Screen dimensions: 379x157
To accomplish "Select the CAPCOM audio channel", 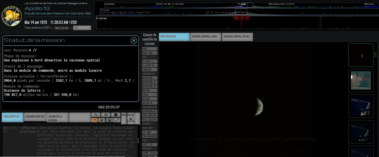I will click(x=150, y=70).
